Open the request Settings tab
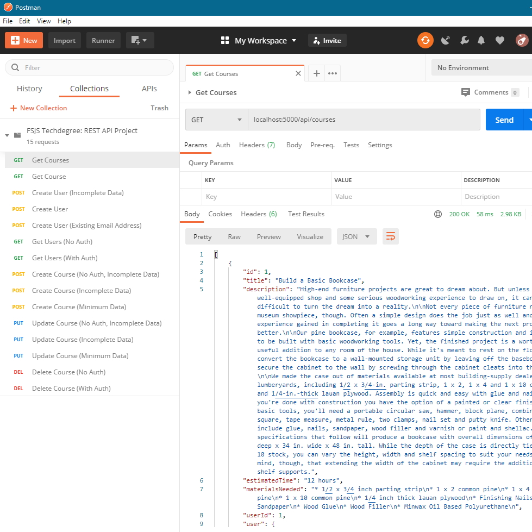The width and height of the screenshot is (532, 532). pyautogui.click(x=380, y=145)
